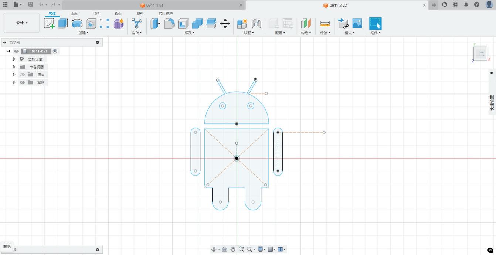496x255 pixels.
Task: Select the Hole tool
Action: coord(91,23)
